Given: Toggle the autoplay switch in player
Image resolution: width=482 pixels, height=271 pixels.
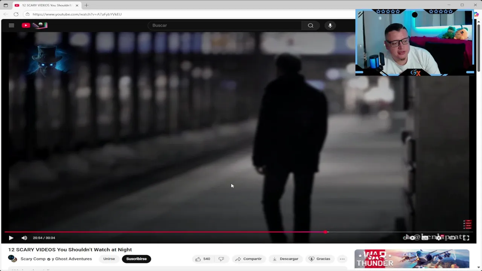Looking at the screenshot, I should pos(412,238).
